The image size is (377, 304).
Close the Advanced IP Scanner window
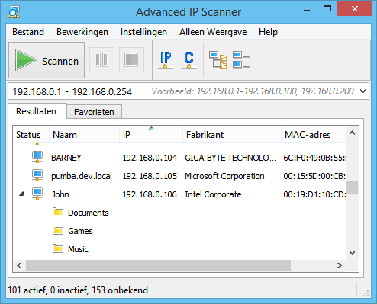point(355,9)
